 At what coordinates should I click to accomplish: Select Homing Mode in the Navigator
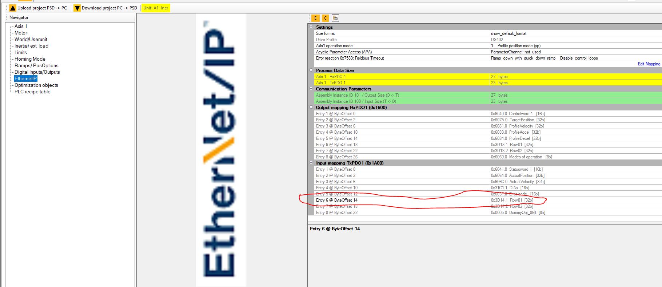point(30,59)
